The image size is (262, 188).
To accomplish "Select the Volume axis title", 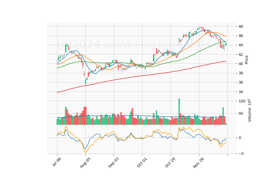I will (249, 110).
